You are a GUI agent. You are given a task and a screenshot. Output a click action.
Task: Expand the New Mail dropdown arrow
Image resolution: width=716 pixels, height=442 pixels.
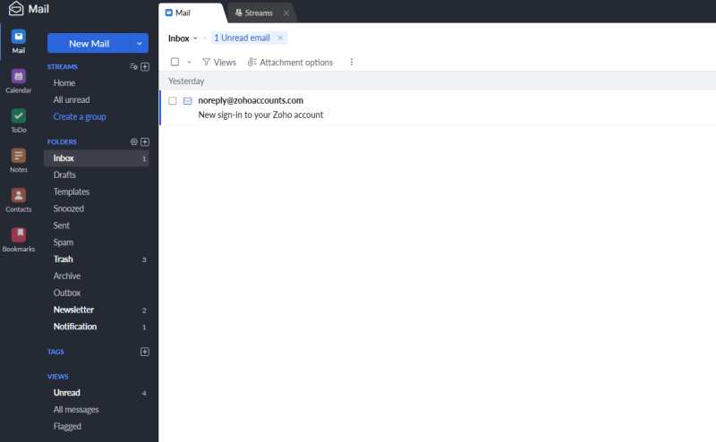point(140,43)
